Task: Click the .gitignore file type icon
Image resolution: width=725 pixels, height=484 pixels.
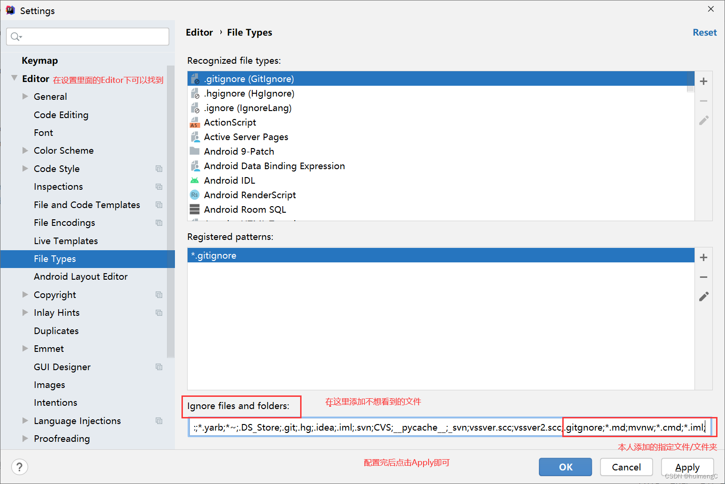Action: [195, 79]
